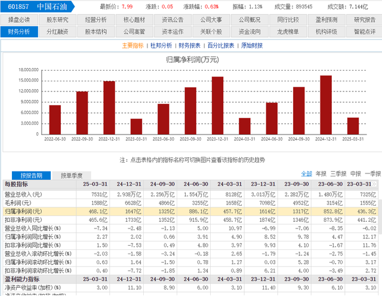Click the 毛利润(元) row label
Screen dimensions: 382x296
pos(18,203)
